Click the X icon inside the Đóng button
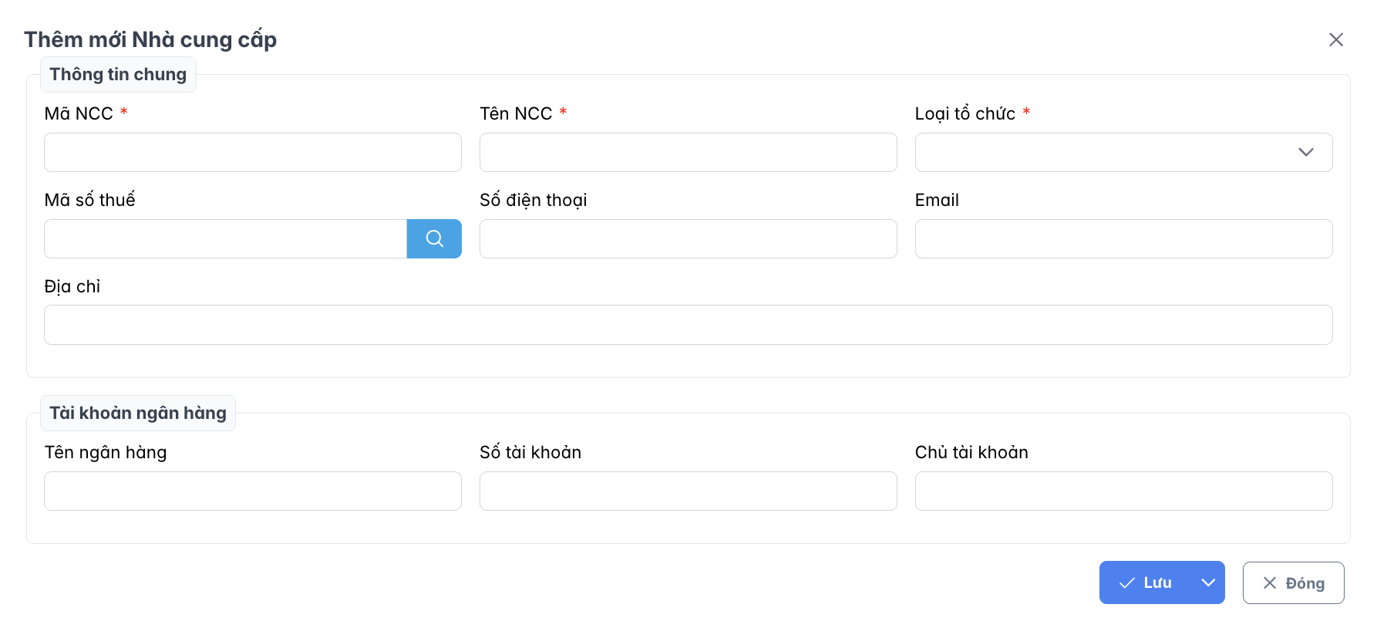Image resolution: width=1377 pixels, height=628 pixels. point(1269,582)
